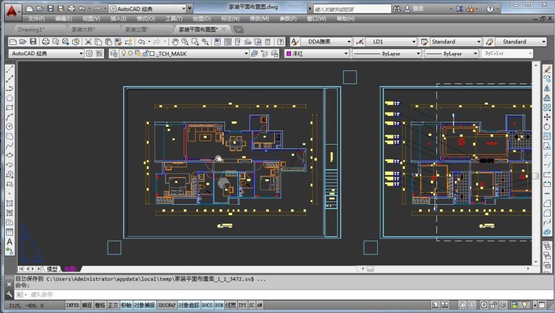
Task: Select the Line tool in draw toolbar
Action: tap(10, 69)
